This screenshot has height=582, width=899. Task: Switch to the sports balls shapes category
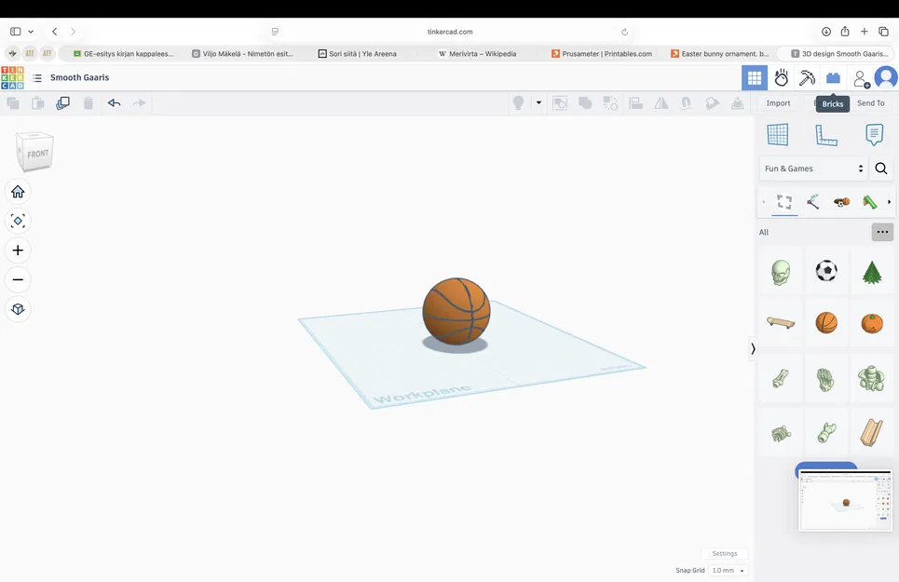pos(841,201)
